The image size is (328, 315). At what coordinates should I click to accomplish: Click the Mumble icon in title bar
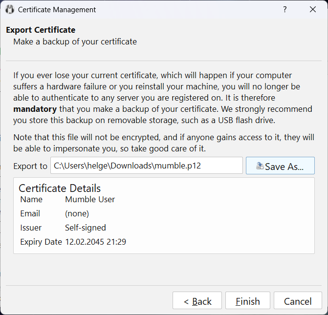pos(10,10)
